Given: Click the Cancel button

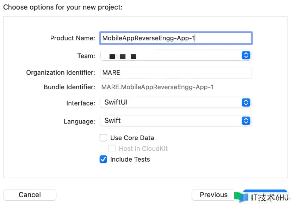Looking at the screenshot, I should [x=30, y=195].
